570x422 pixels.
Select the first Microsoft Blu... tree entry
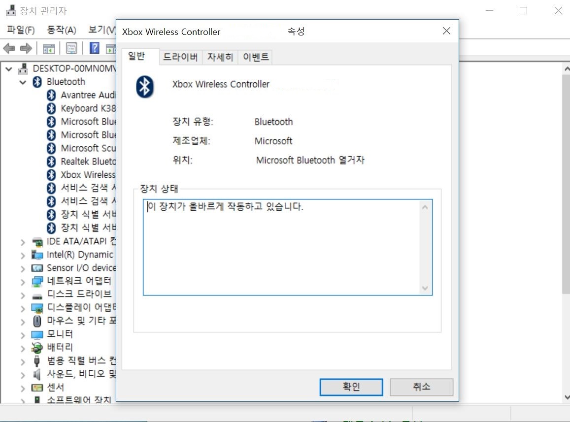(x=88, y=122)
